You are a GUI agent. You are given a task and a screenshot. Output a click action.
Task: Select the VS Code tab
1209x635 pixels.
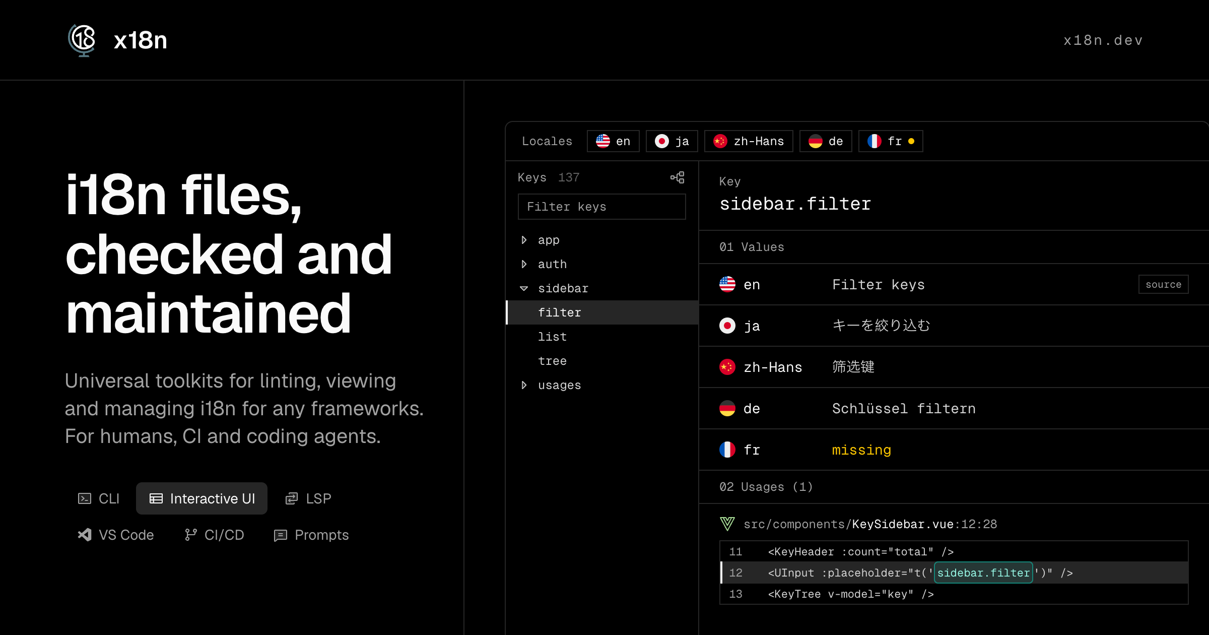pyautogui.click(x=116, y=535)
